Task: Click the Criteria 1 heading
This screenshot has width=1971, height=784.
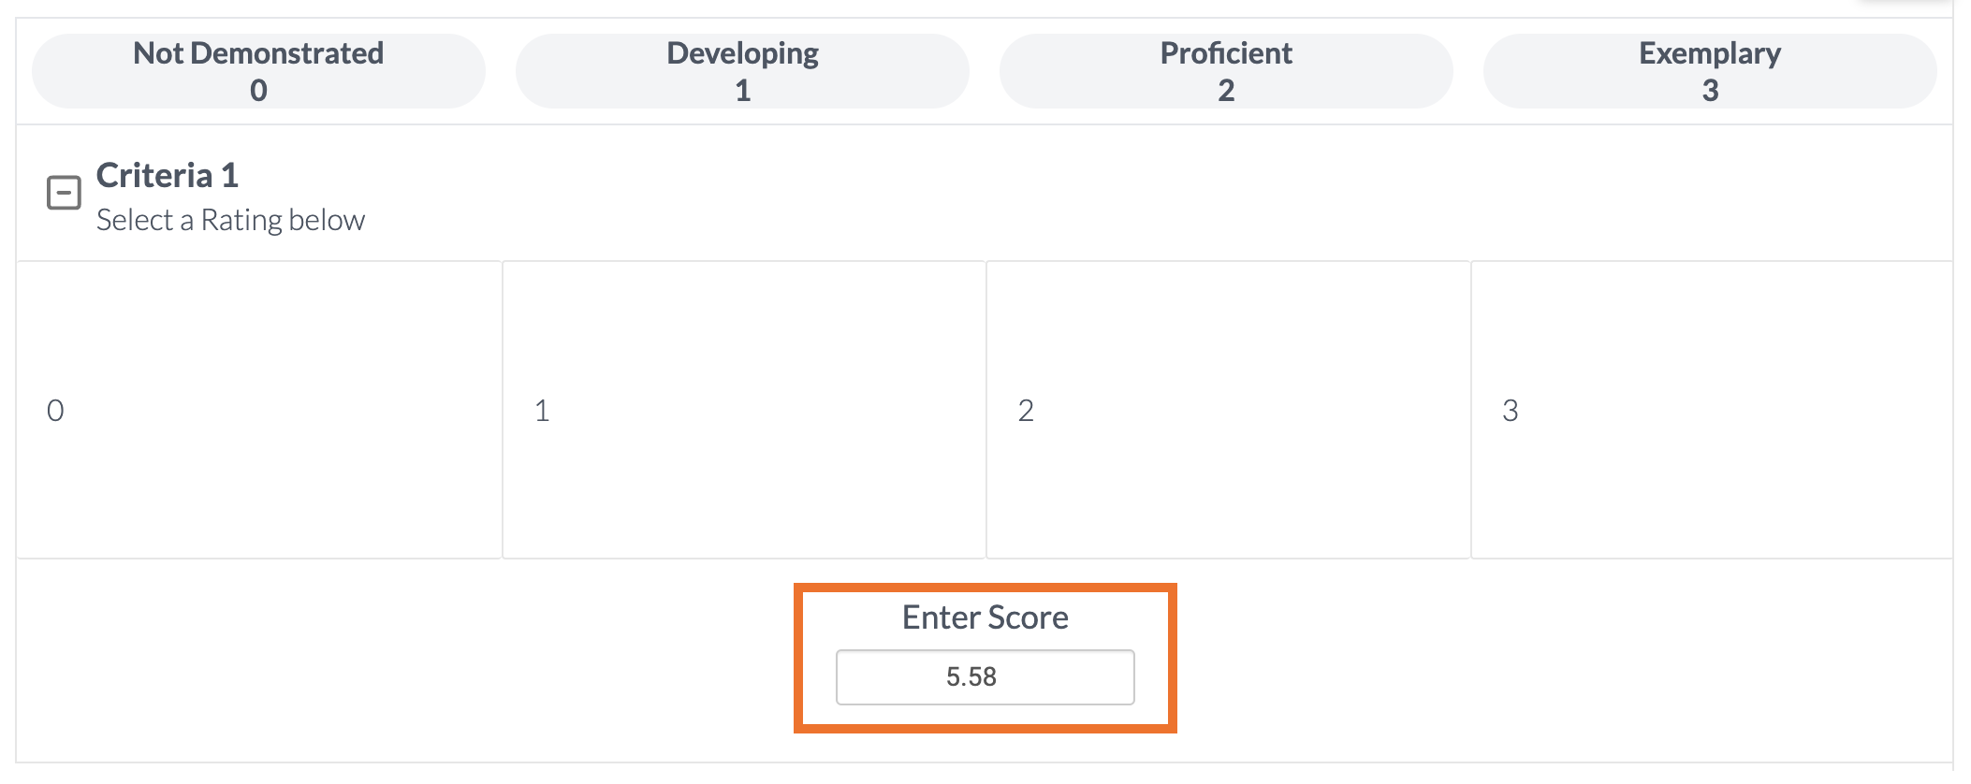Action: tap(168, 176)
